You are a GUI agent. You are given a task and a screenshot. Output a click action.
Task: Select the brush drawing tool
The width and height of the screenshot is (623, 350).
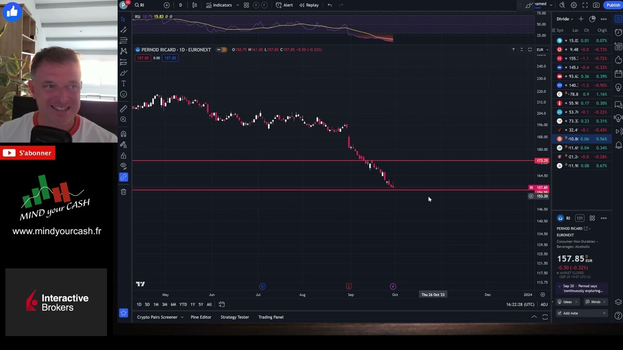pos(124,72)
